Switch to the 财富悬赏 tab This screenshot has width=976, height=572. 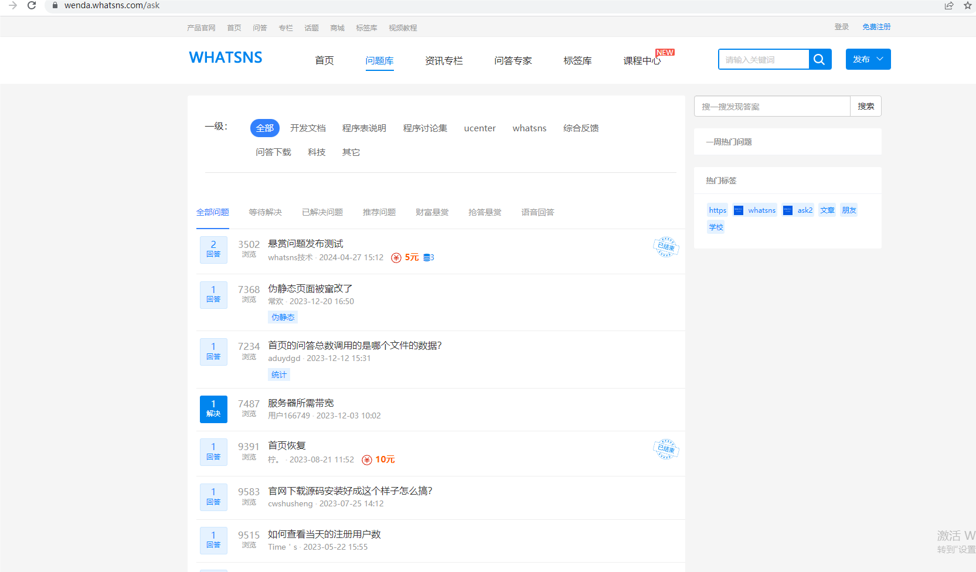click(x=432, y=212)
